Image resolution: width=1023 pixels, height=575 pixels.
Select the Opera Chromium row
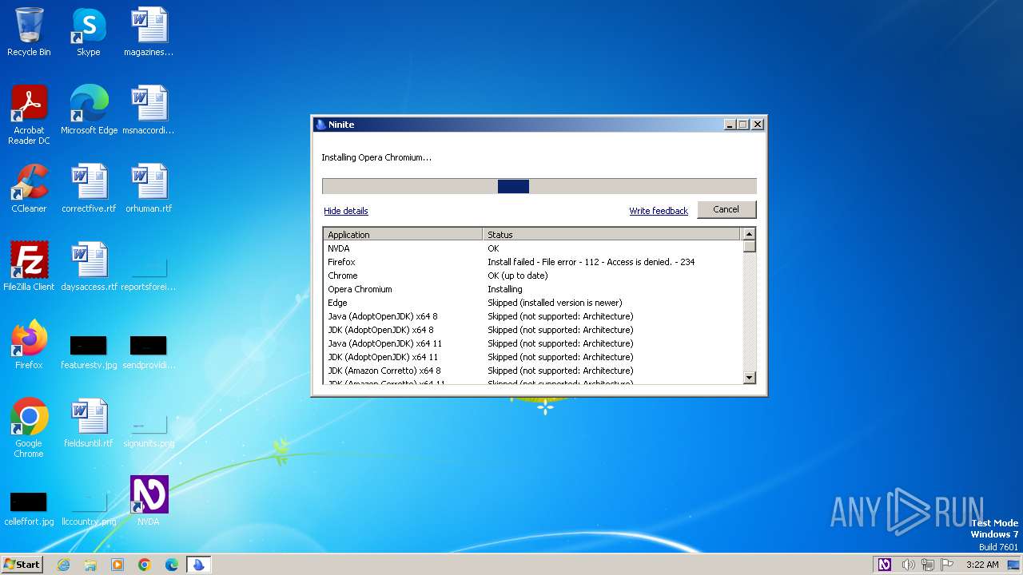[x=533, y=289]
